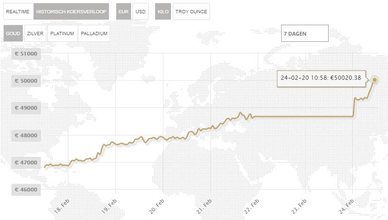Select Historisch Koersverloop tab

[72, 11]
